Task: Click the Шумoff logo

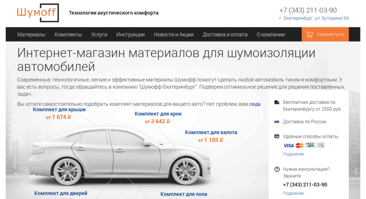Action: click(x=38, y=13)
